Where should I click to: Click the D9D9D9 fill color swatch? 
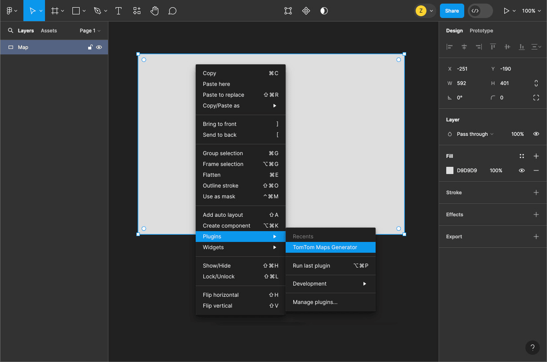click(x=449, y=170)
